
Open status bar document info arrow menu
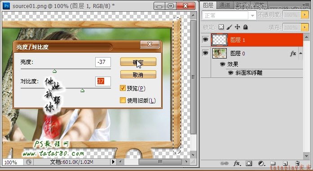(x=113, y=162)
